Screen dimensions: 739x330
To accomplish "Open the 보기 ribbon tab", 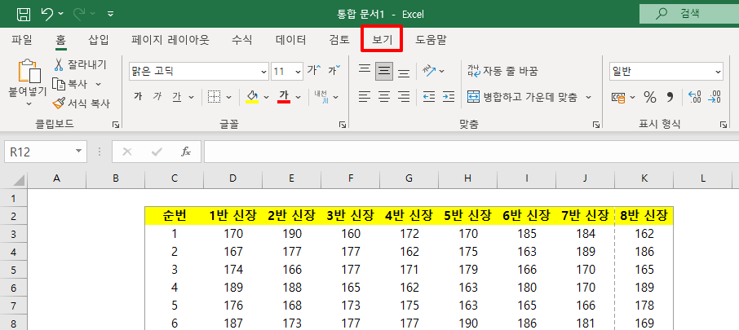I will pyautogui.click(x=382, y=40).
